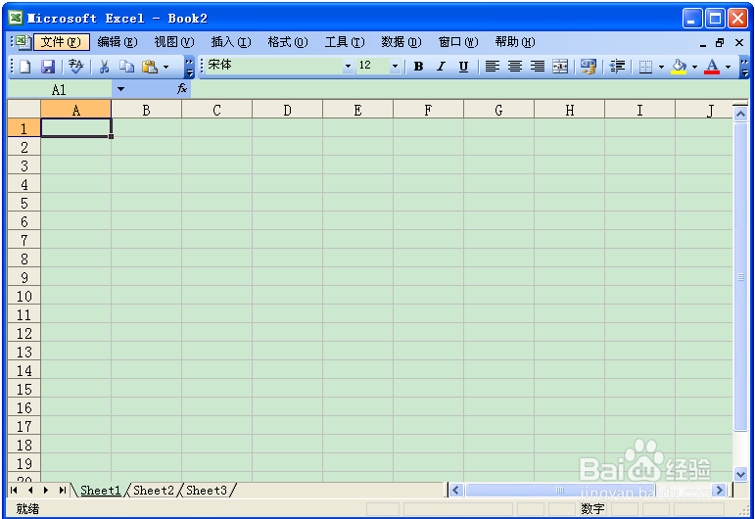Toggle italic formatting
The width and height of the screenshot is (755, 519).
441,67
